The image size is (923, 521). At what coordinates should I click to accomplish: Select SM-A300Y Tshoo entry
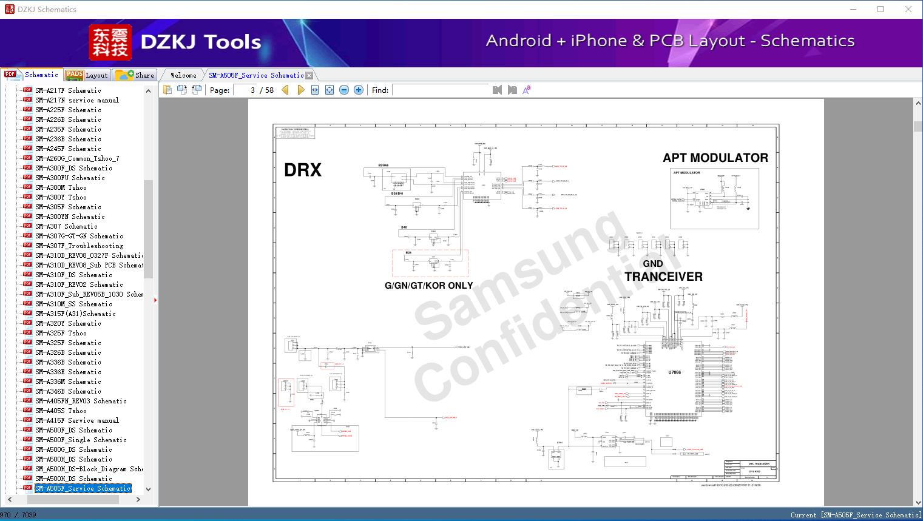[61, 197]
